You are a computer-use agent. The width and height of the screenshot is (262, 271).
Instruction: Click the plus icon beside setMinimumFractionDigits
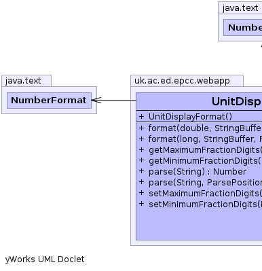pyautogui.click(x=142, y=204)
